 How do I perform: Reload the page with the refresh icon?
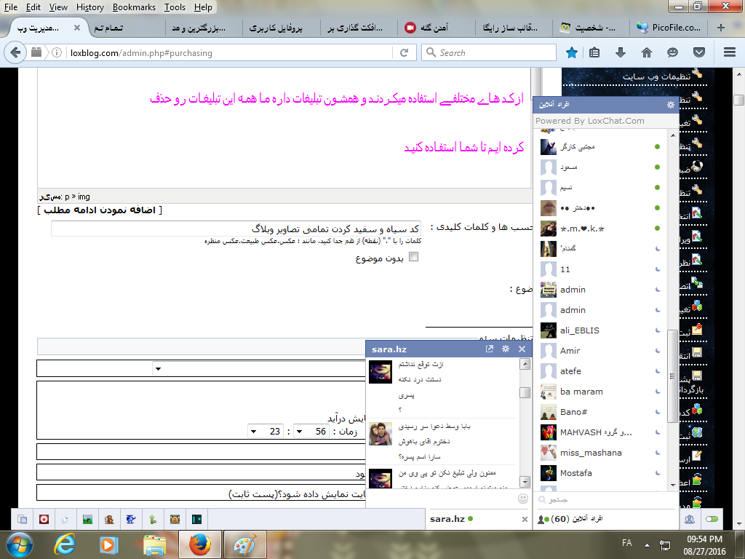point(405,52)
